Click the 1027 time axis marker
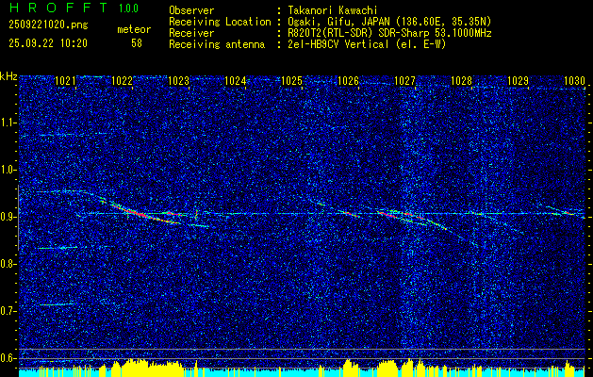593x377 pixels. click(405, 80)
